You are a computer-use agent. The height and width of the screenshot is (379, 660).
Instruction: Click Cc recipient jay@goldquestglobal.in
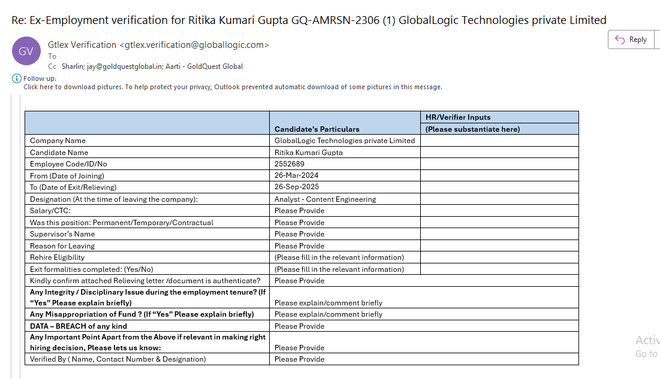click(124, 66)
